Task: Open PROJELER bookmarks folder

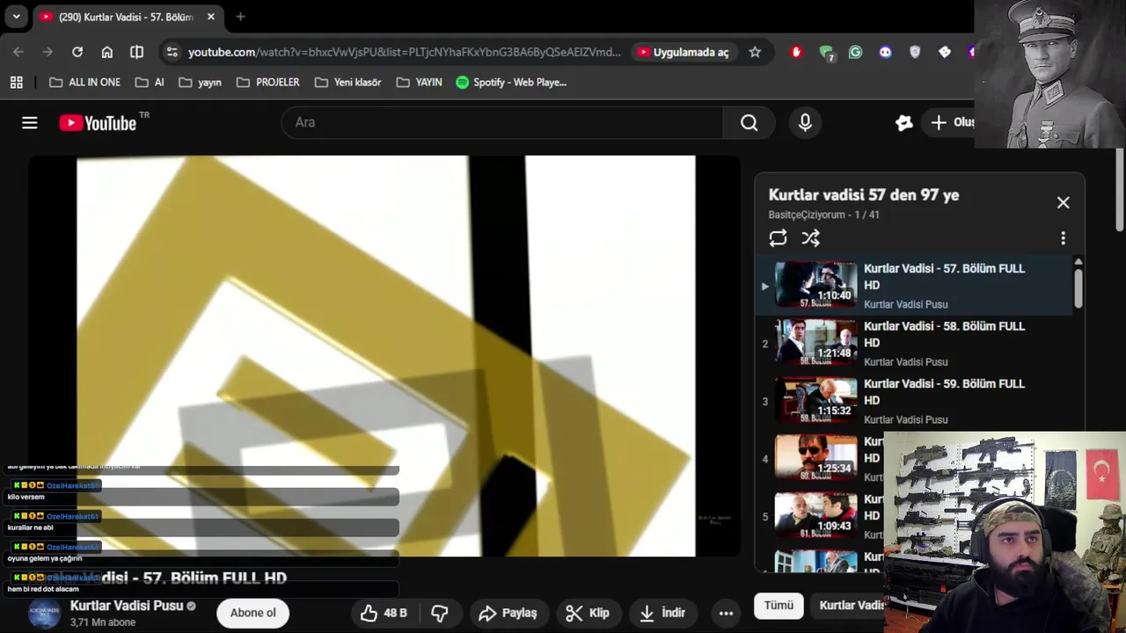Action: click(x=268, y=83)
